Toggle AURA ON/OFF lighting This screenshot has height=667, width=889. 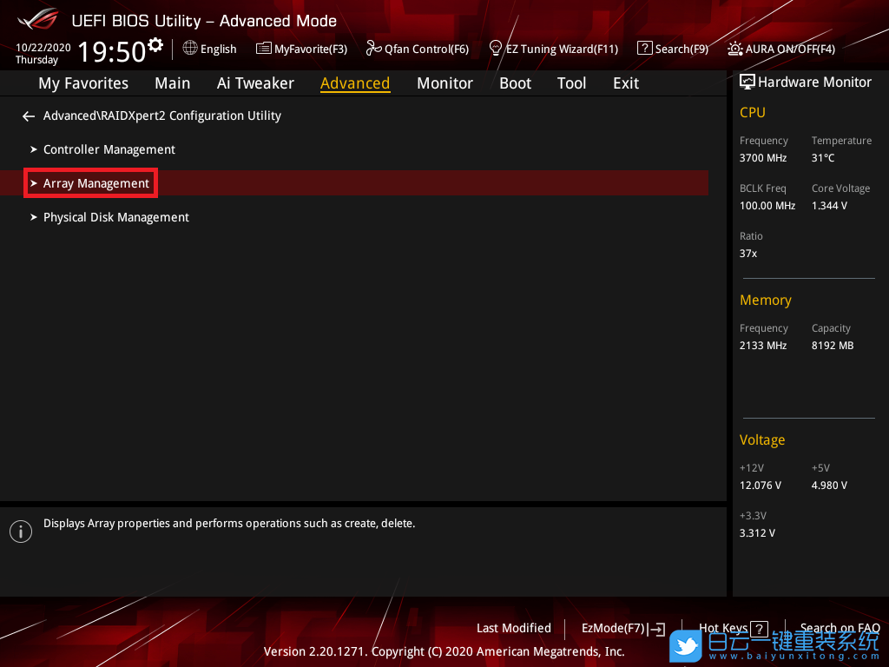coord(734,49)
